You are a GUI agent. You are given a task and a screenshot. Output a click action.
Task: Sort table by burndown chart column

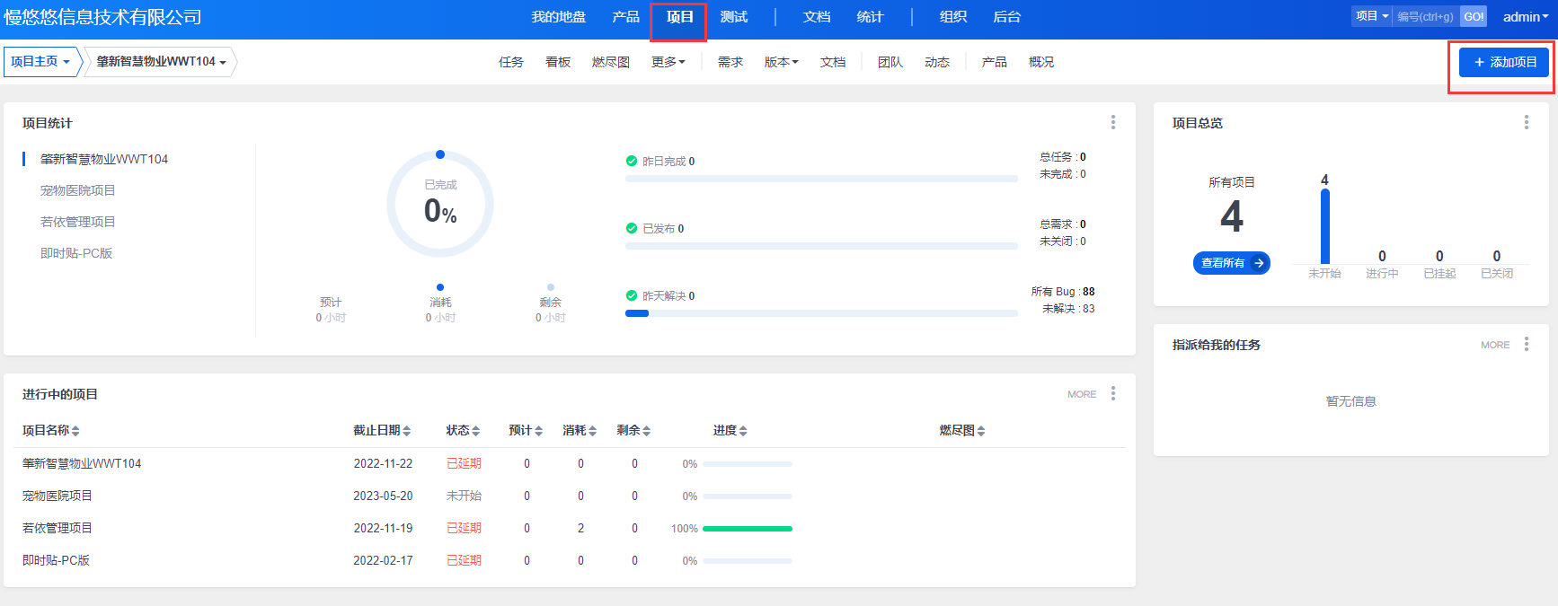point(962,431)
